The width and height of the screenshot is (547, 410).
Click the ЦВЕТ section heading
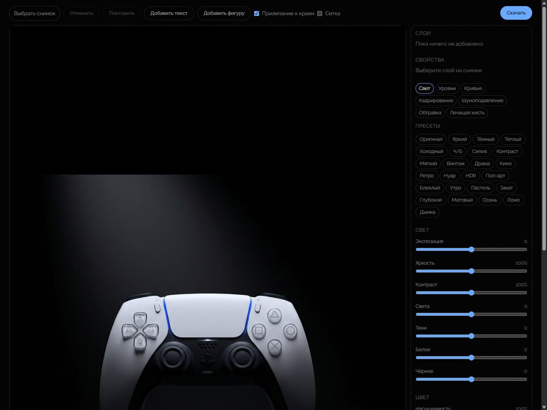[422, 397]
